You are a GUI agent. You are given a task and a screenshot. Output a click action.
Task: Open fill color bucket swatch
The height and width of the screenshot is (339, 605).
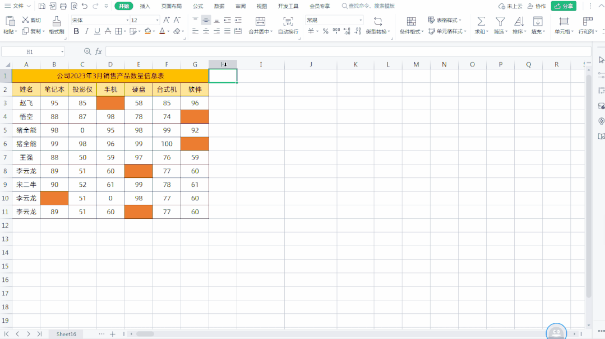click(x=147, y=31)
